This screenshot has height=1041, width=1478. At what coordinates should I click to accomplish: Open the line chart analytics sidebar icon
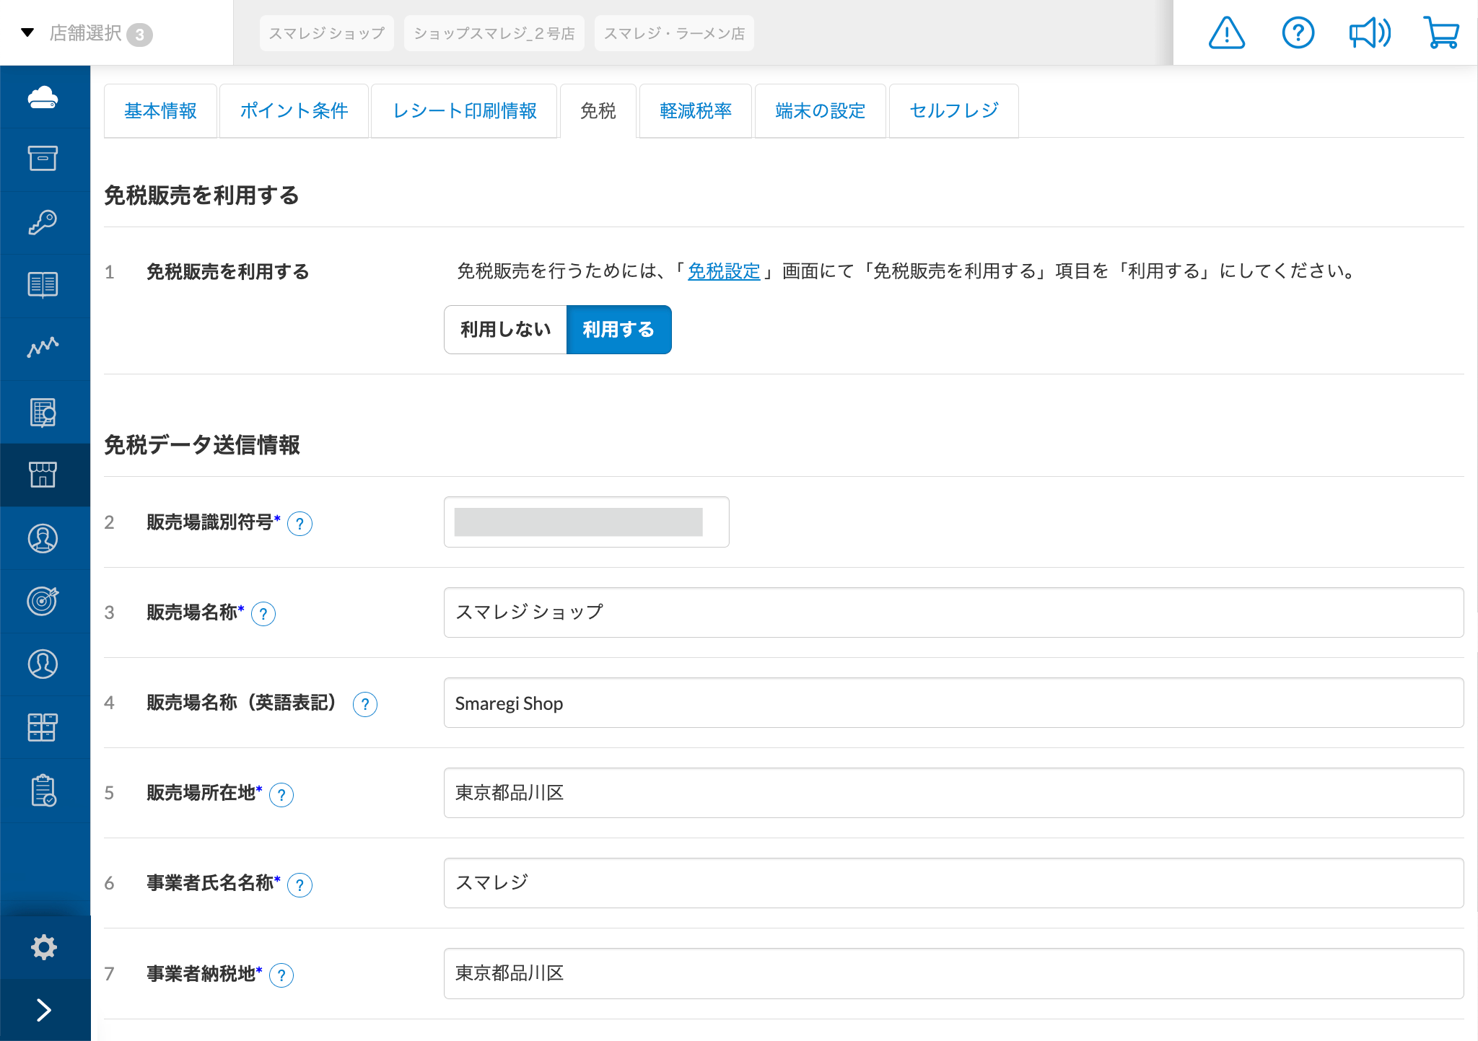tap(43, 348)
